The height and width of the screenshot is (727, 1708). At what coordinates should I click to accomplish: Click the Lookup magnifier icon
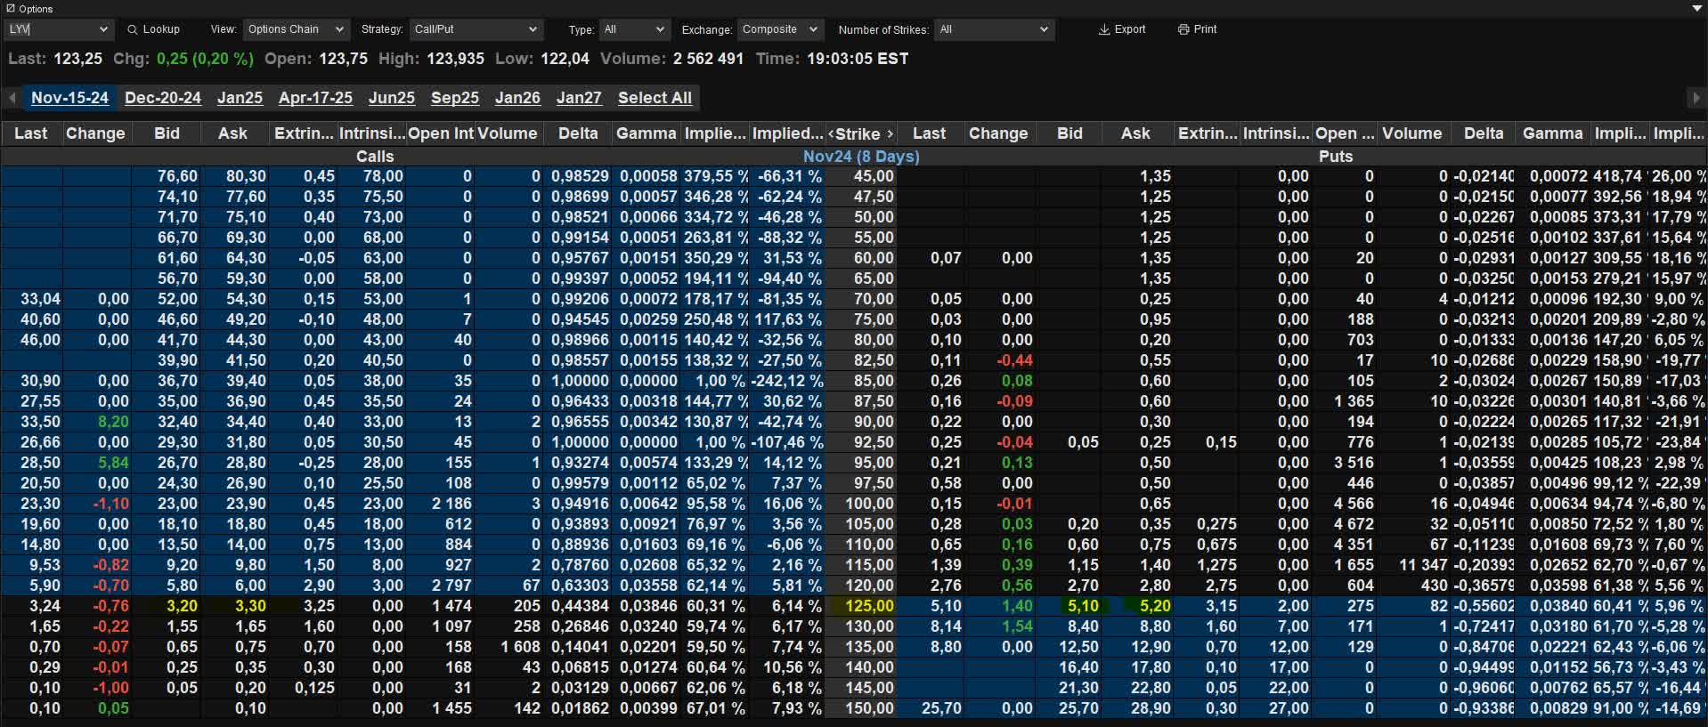[133, 29]
